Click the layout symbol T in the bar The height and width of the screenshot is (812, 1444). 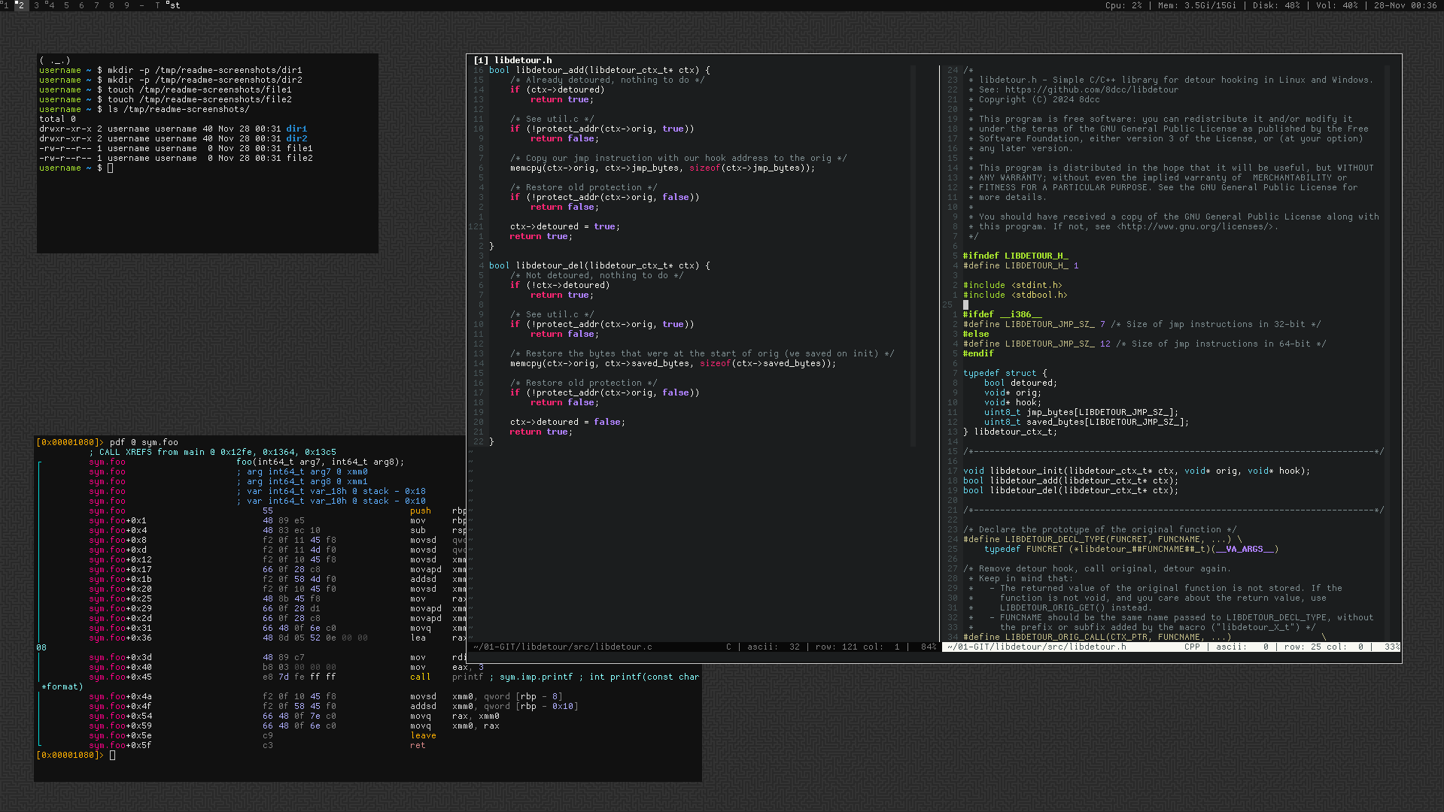click(157, 5)
